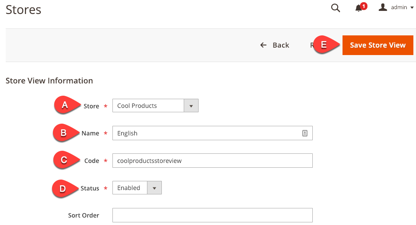Expand the admin account menu caret
The image size is (416, 225).
coord(412,8)
